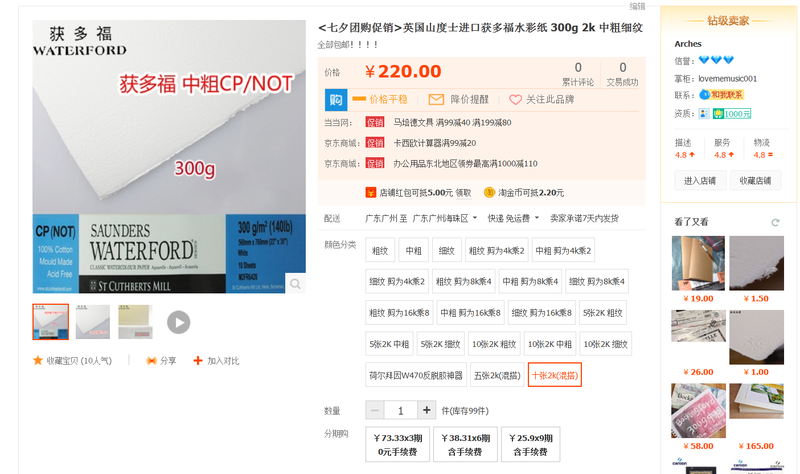Play the product video thumbnail
Screen dimensions: 800x474
[179, 322]
